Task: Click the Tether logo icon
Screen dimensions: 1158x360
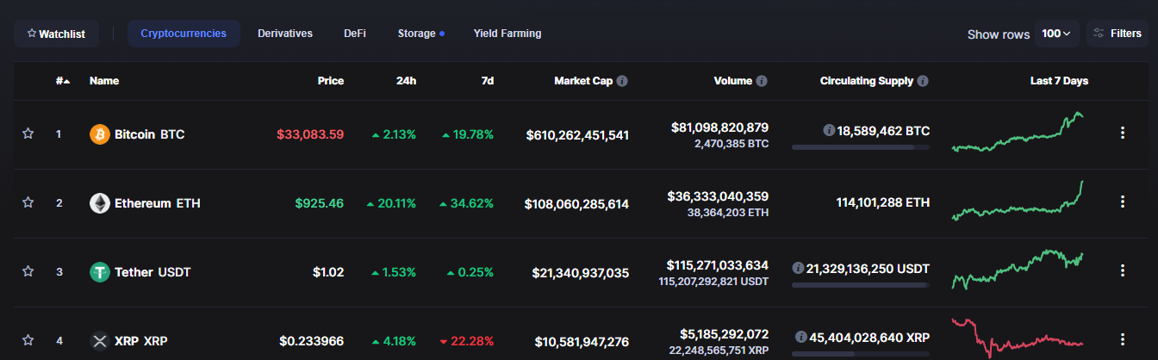Action: tap(100, 272)
